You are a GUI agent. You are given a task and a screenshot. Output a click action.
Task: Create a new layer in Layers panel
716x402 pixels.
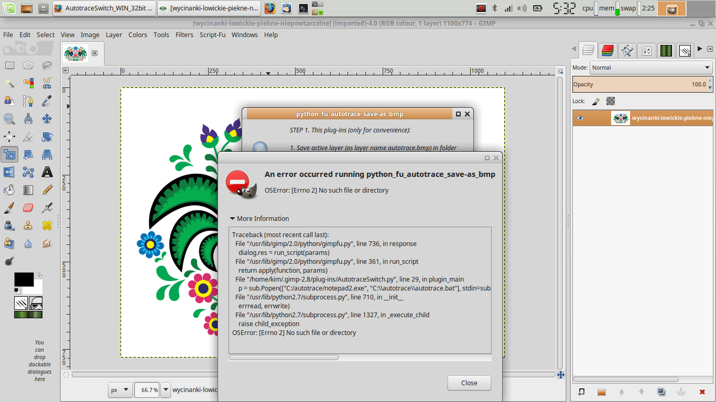pyautogui.click(x=581, y=392)
